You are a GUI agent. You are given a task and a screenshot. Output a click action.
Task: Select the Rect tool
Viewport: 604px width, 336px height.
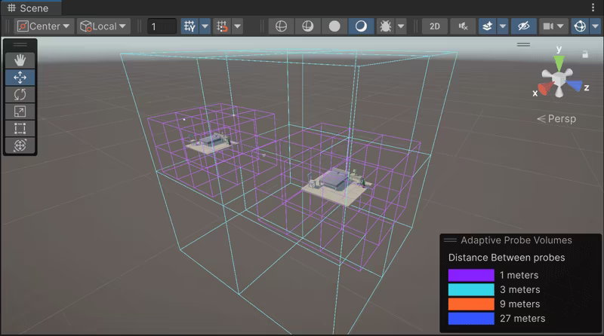(x=20, y=128)
